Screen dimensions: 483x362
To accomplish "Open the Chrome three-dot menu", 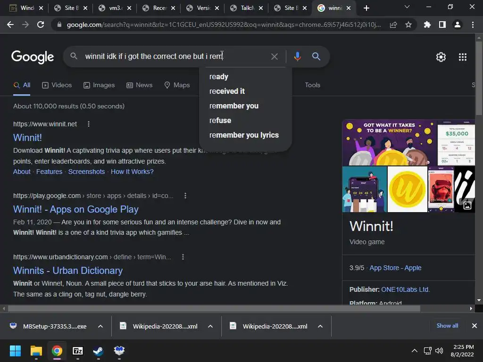I will point(473,25).
